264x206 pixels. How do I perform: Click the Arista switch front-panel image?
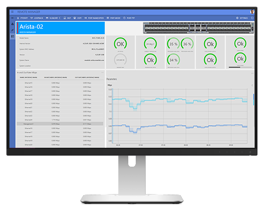point(198,28)
